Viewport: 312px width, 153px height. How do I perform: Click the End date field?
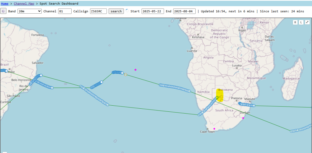(x=184, y=11)
